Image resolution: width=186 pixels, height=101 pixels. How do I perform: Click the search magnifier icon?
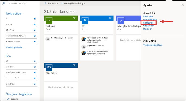(4, 3)
